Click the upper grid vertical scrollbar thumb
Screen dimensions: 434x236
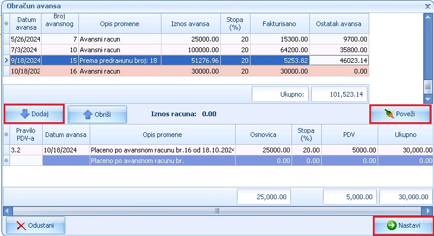[427, 87]
